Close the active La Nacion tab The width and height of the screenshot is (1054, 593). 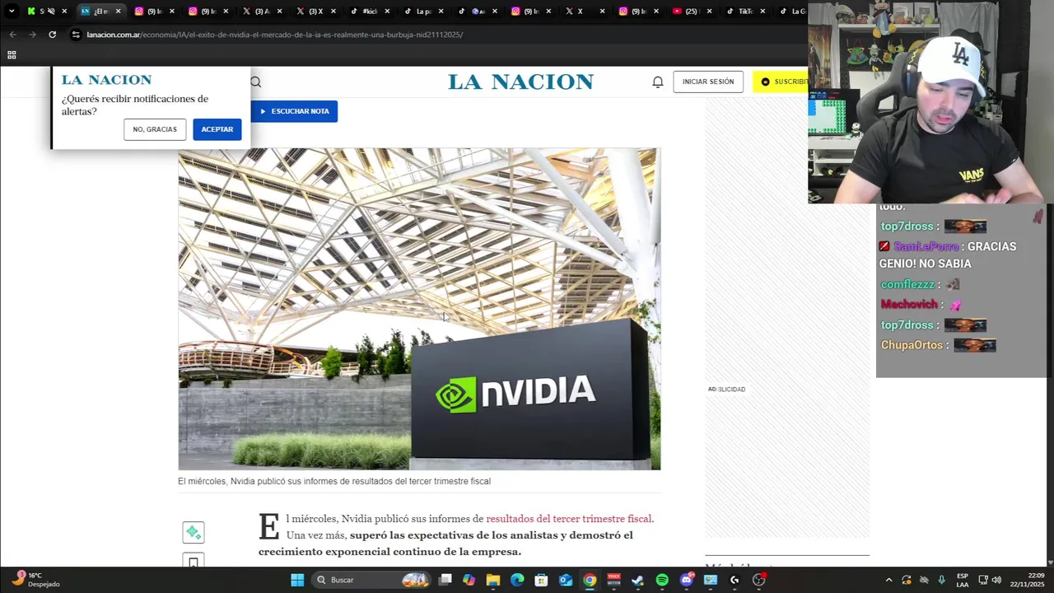click(118, 12)
